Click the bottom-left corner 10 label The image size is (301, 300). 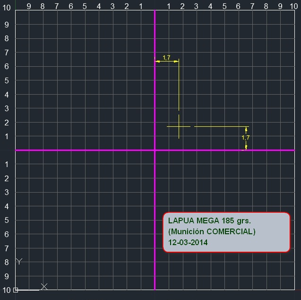pos(7,290)
